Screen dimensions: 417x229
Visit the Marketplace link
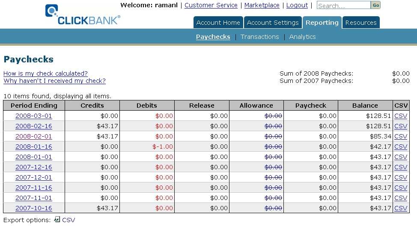pos(262,5)
